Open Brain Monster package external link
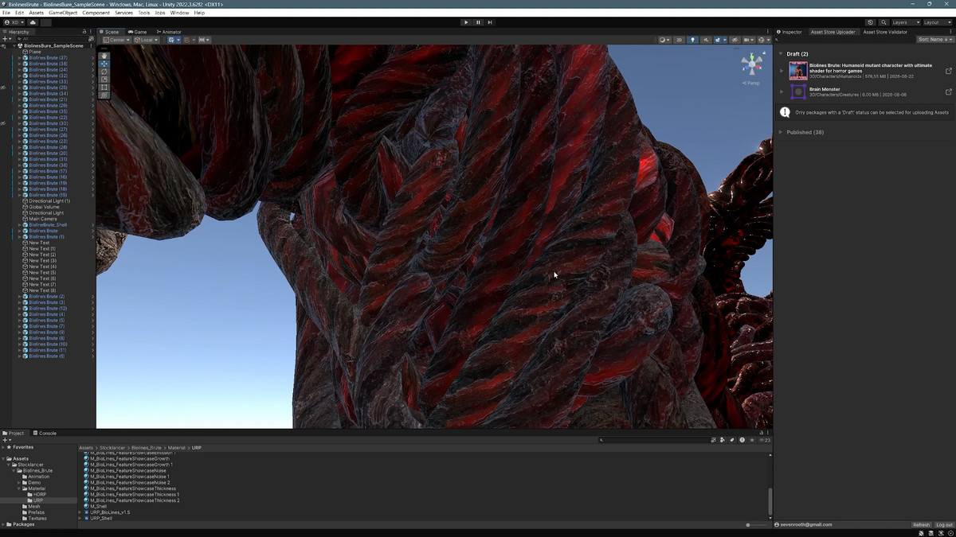Viewport: 956px width, 537px height. click(948, 91)
